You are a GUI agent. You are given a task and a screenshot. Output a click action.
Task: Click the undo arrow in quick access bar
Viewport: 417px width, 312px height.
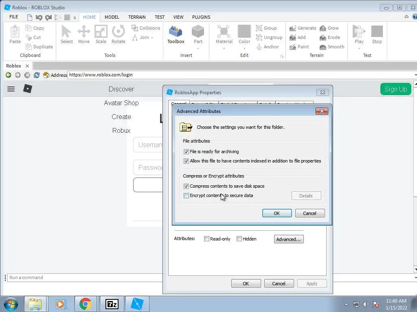tap(39, 17)
